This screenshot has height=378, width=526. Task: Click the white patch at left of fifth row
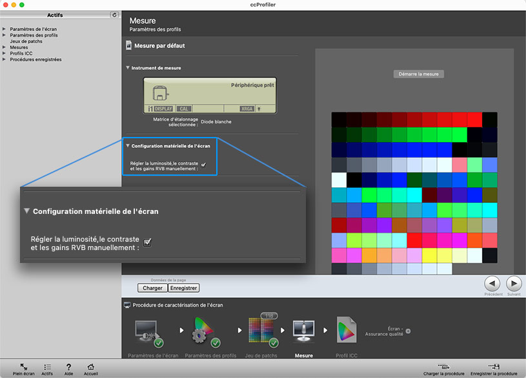click(339, 180)
